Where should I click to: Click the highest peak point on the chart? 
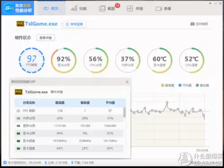click(x=167, y=102)
